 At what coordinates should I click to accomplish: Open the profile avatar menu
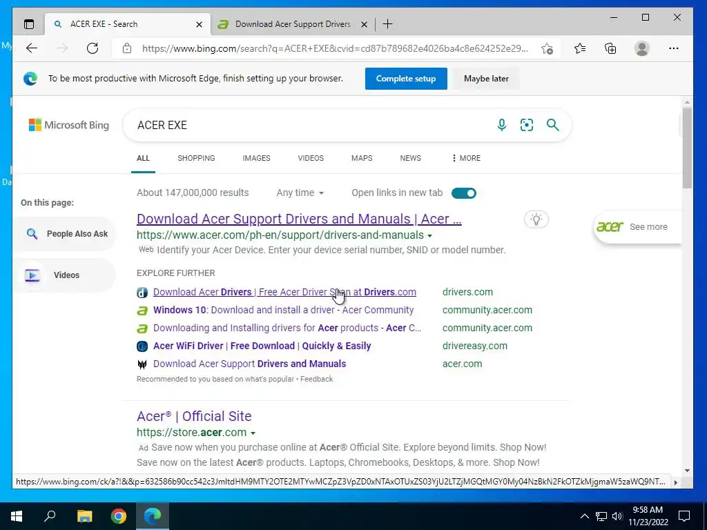pyautogui.click(x=641, y=48)
